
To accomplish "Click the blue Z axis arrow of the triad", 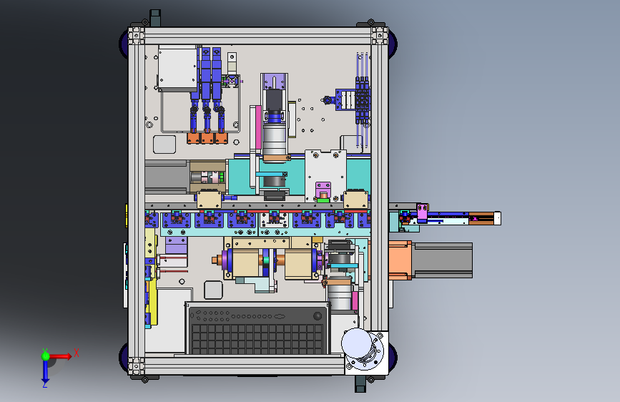I will click(45, 372).
